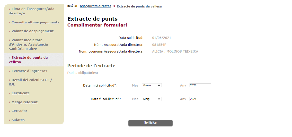
Task: Select Volant de desplaçament menu item
Action: (x=31, y=31)
